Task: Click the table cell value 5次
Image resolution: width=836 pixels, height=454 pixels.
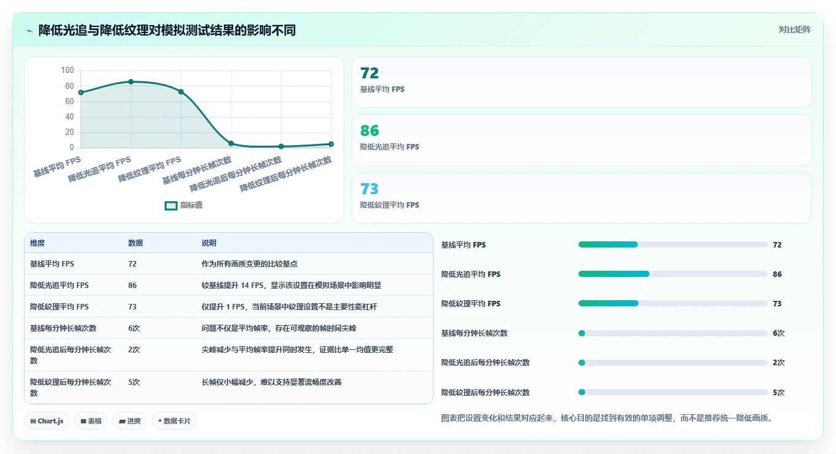Action: (x=134, y=382)
